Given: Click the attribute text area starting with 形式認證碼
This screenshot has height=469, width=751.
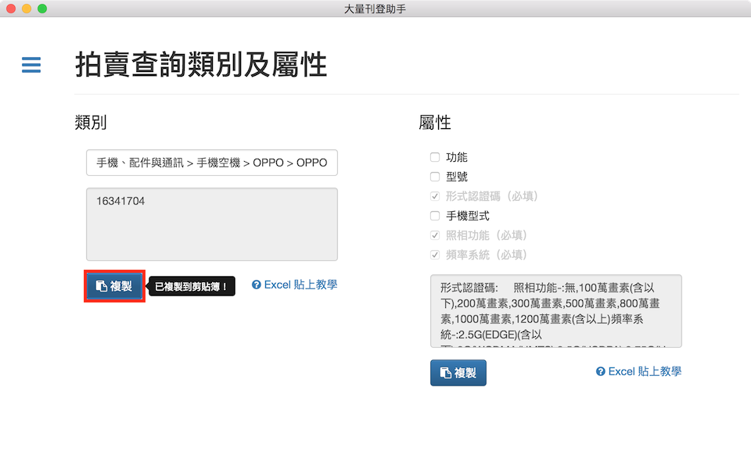Looking at the screenshot, I should 555,310.
